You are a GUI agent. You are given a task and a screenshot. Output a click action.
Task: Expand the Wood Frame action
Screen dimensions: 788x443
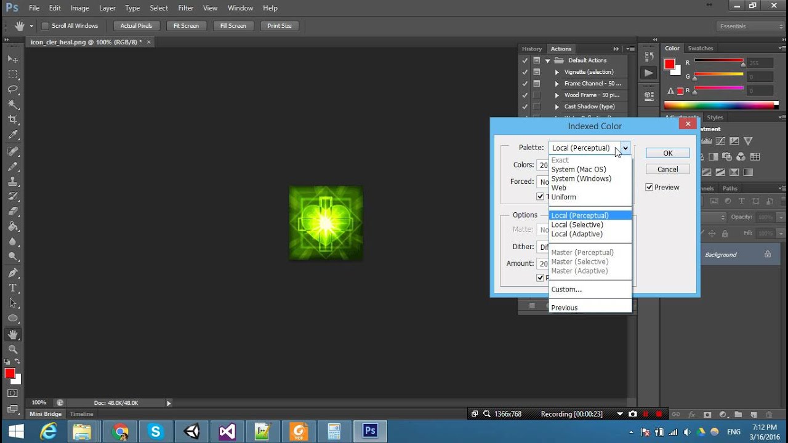tap(557, 95)
